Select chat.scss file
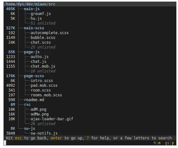 (41, 42)
